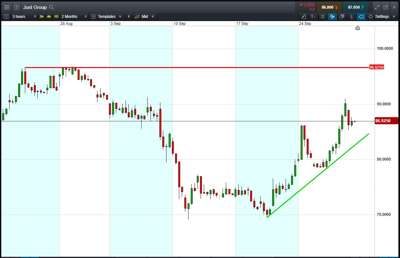The image size is (400, 258).
Task: Expand chart to full screen
Action: (377, 7)
